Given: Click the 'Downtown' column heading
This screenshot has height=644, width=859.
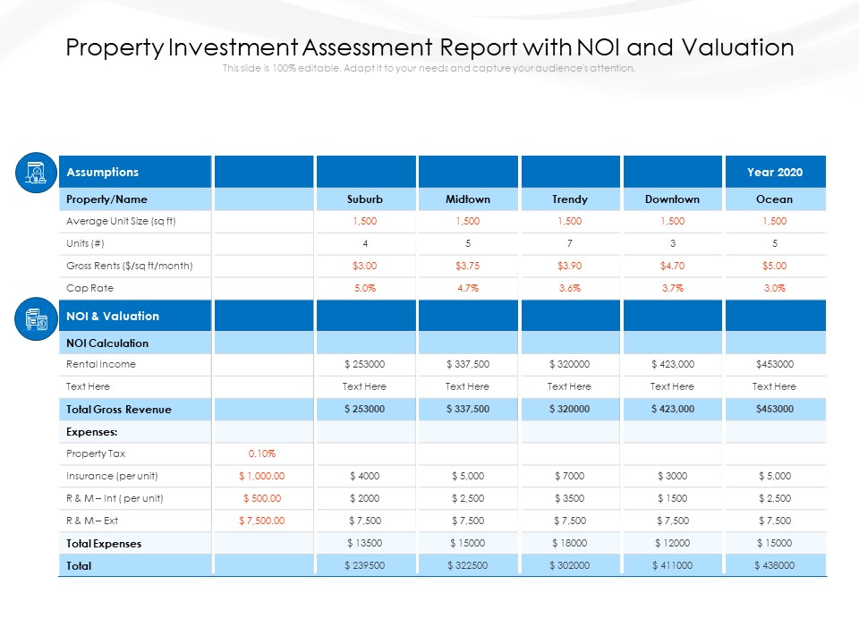Looking at the screenshot, I should [672, 199].
